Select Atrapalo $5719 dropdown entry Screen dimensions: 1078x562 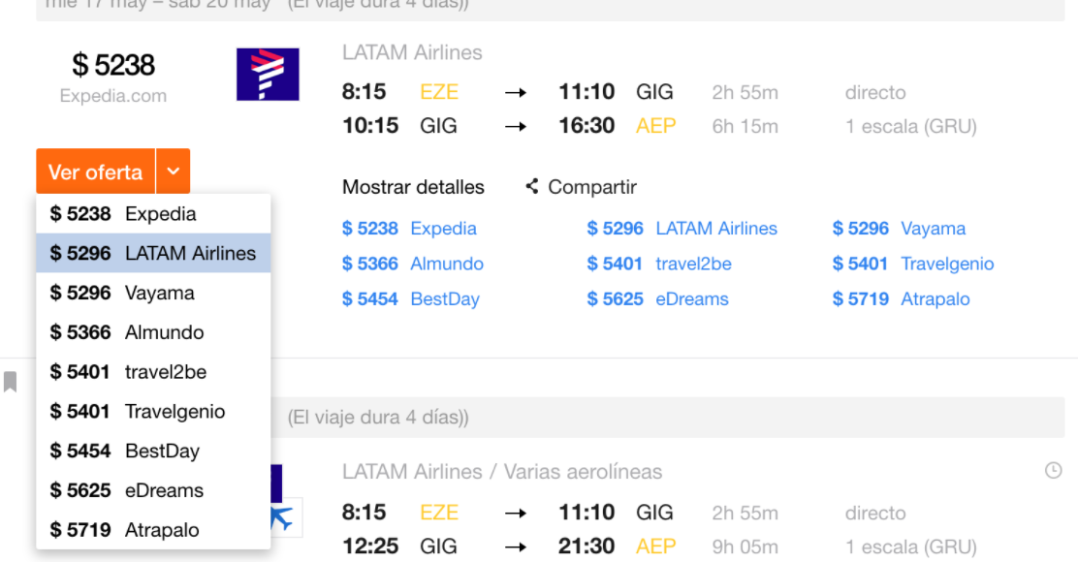coord(153,530)
